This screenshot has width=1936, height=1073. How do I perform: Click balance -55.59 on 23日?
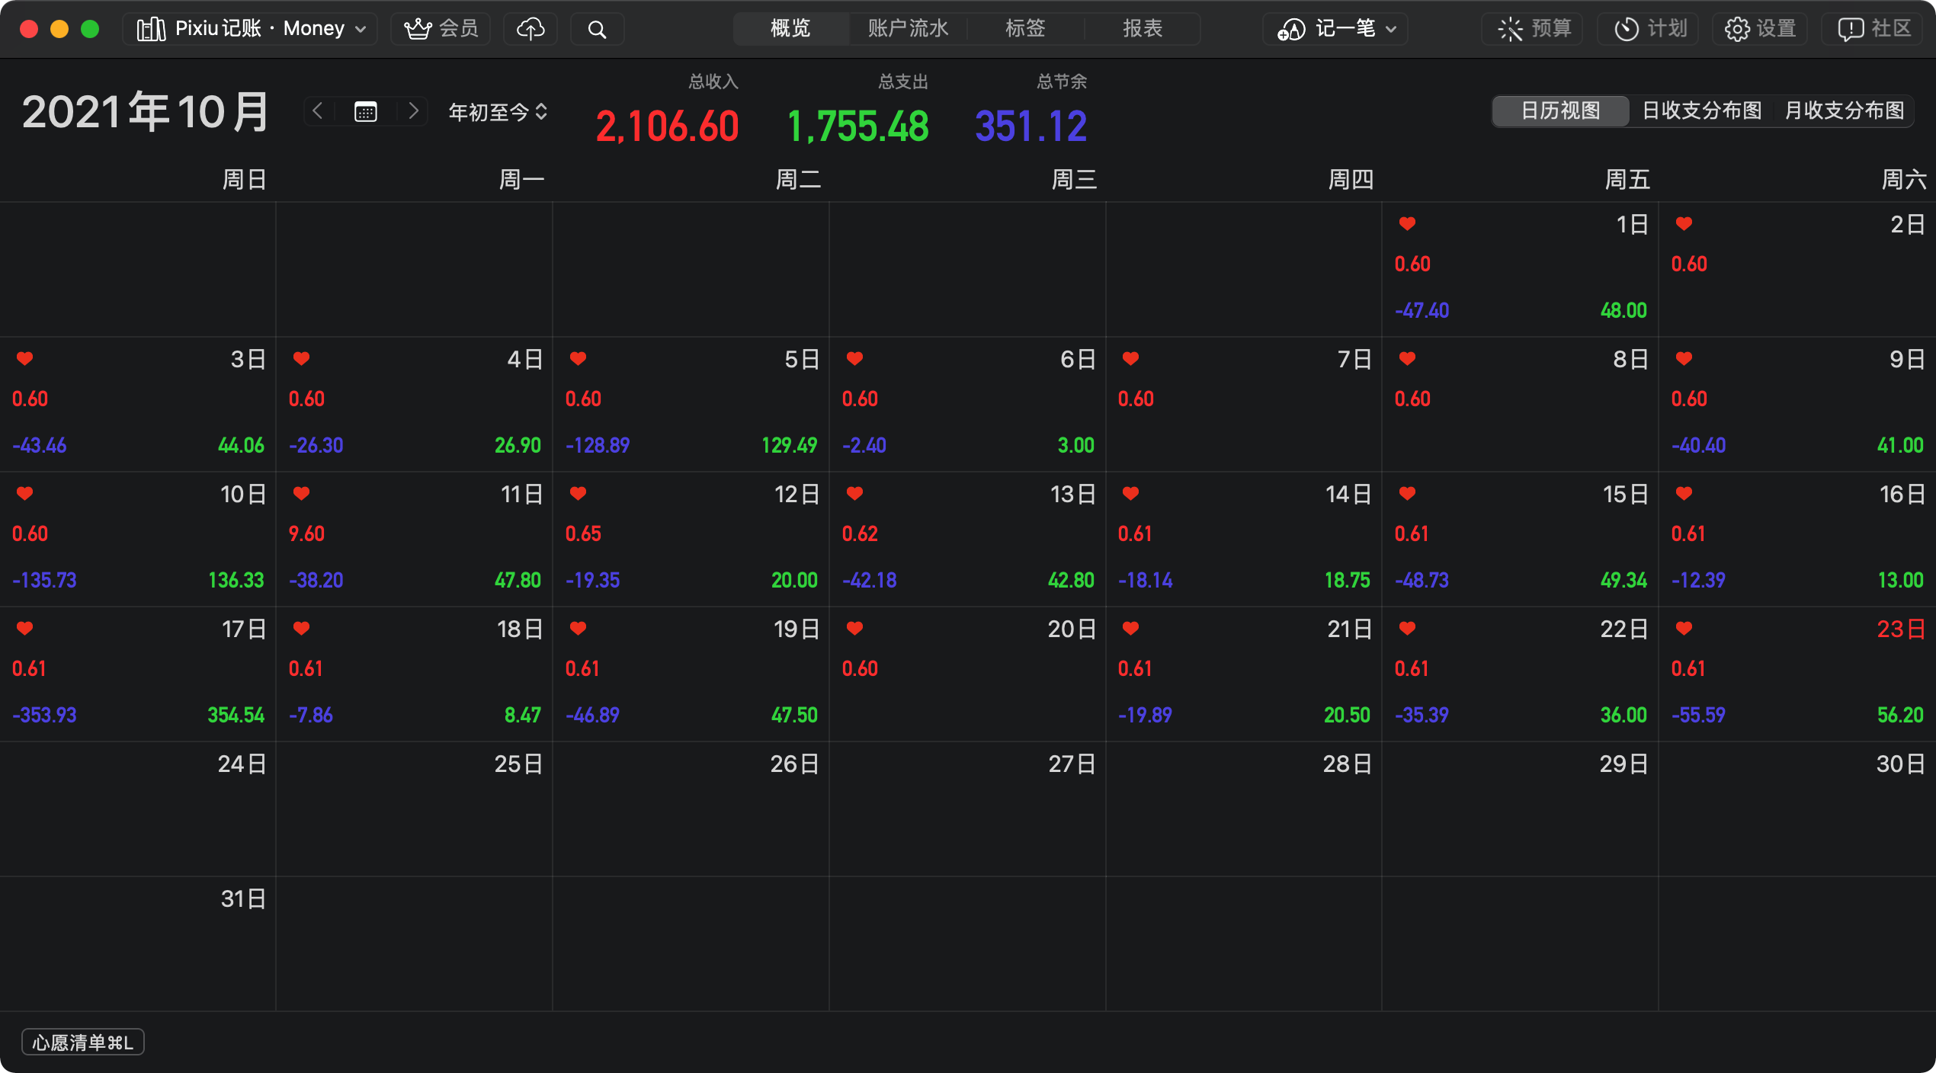click(1698, 715)
